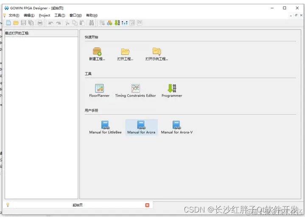Image resolution: width=305 pixels, height=218 pixels.
Task: Click the 新建工程 new project icon
Action: tap(97, 54)
